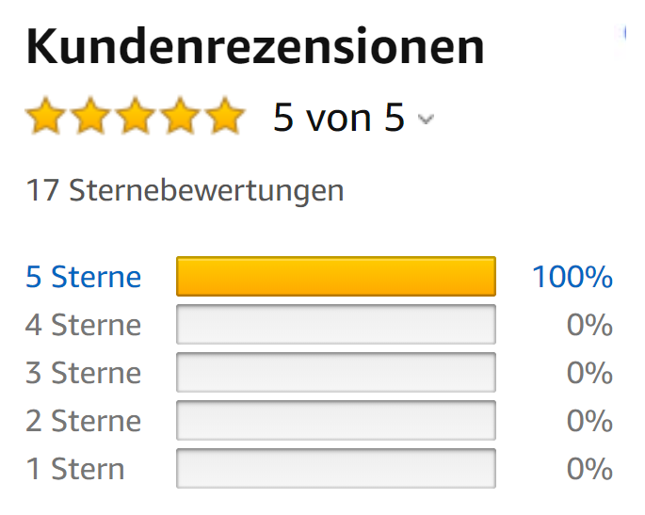
Task: Click the Kundenrezensionen heading
Action: [255, 46]
